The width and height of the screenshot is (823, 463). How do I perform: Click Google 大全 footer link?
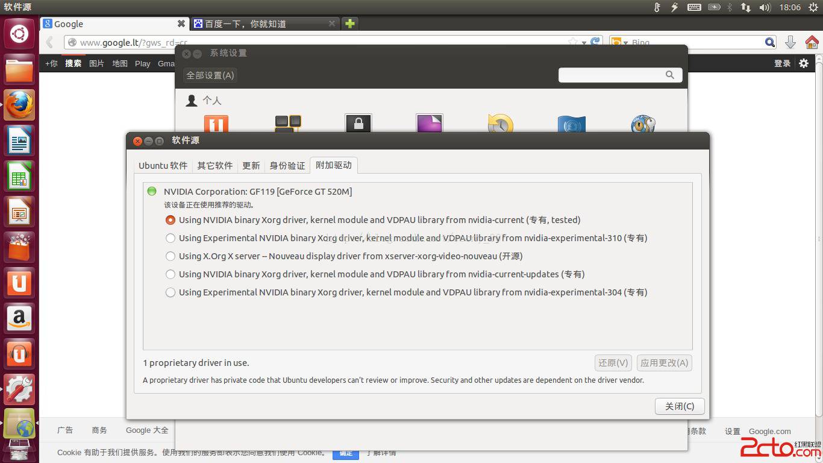(147, 430)
